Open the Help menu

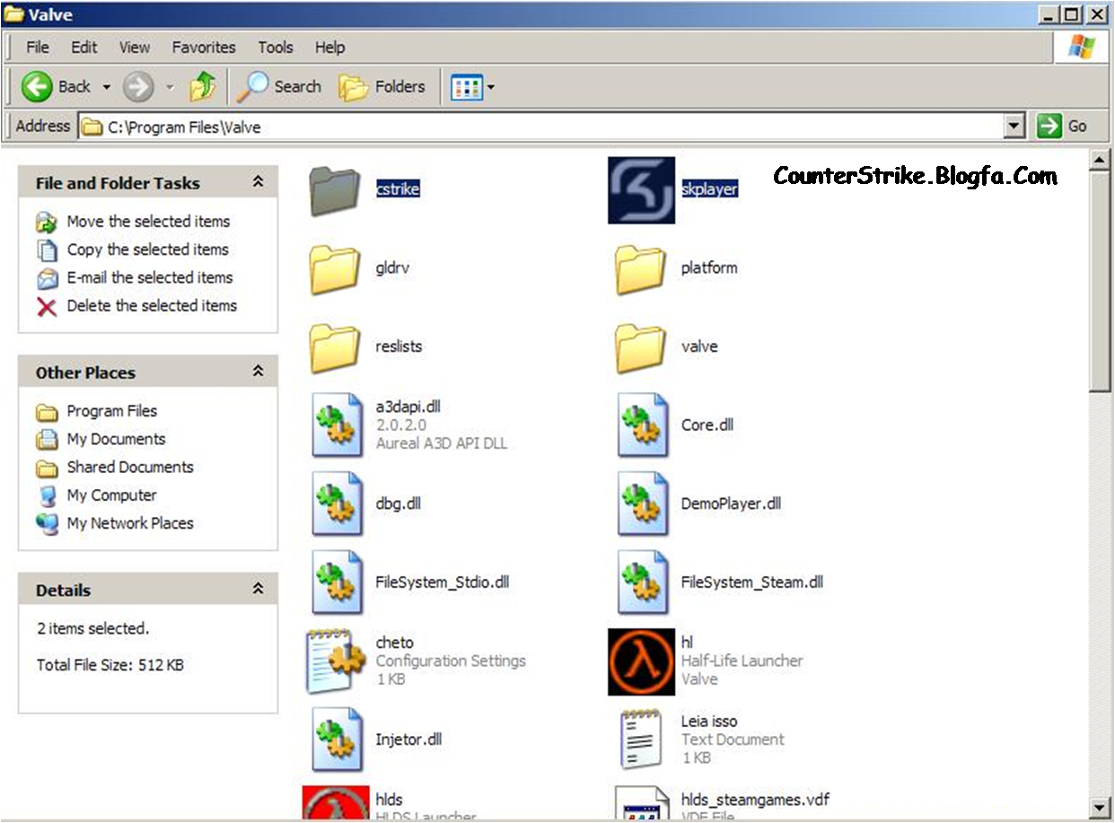(329, 48)
